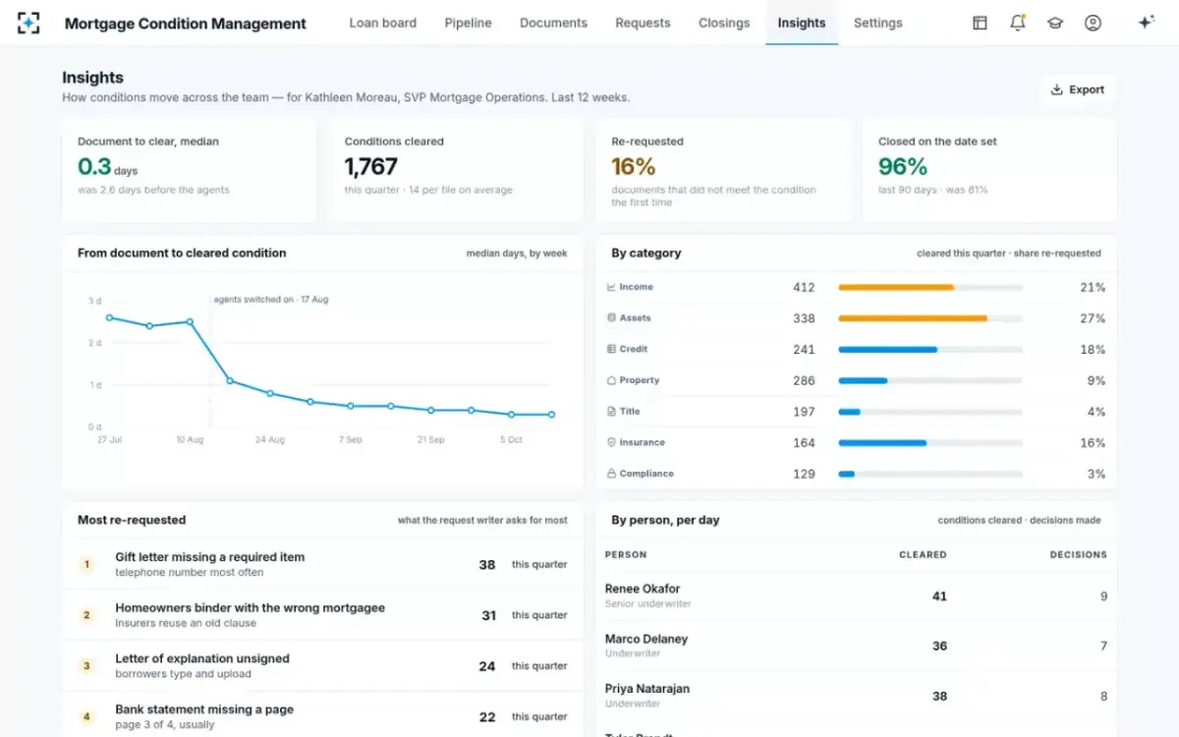Click the count 38 for Gift letter
Image resolution: width=1179 pixels, height=737 pixels.
pyautogui.click(x=487, y=565)
